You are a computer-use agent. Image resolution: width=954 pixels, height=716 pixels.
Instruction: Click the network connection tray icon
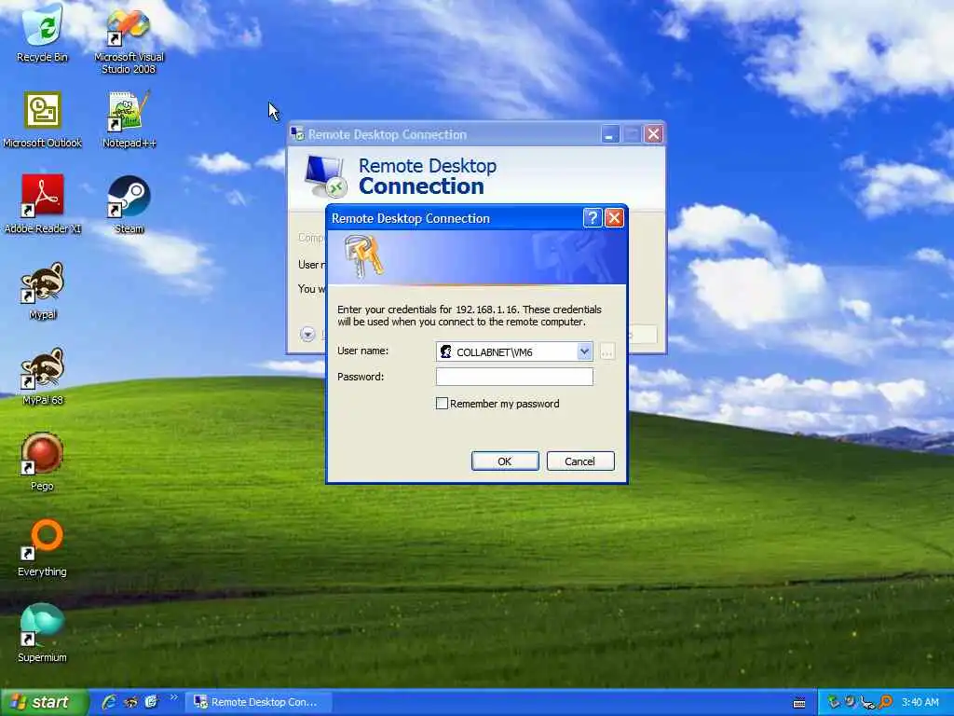(x=867, y=703)
